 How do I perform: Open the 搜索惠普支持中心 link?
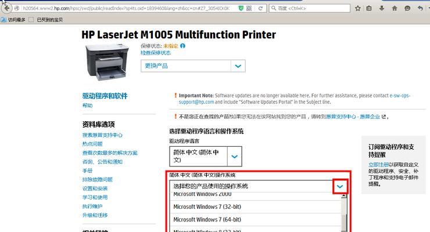point(102,135)
